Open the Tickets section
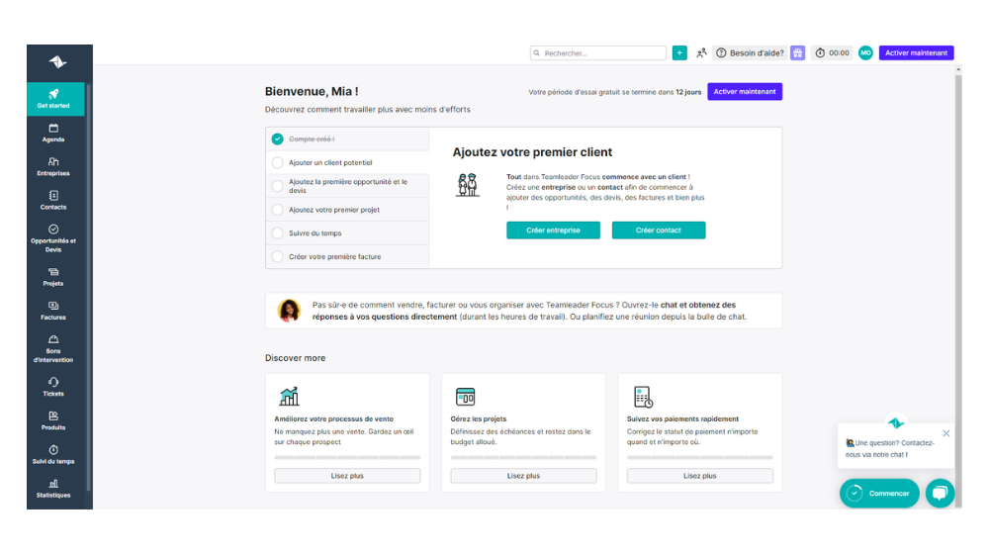 pyautogui.click(x=53, y=387)
